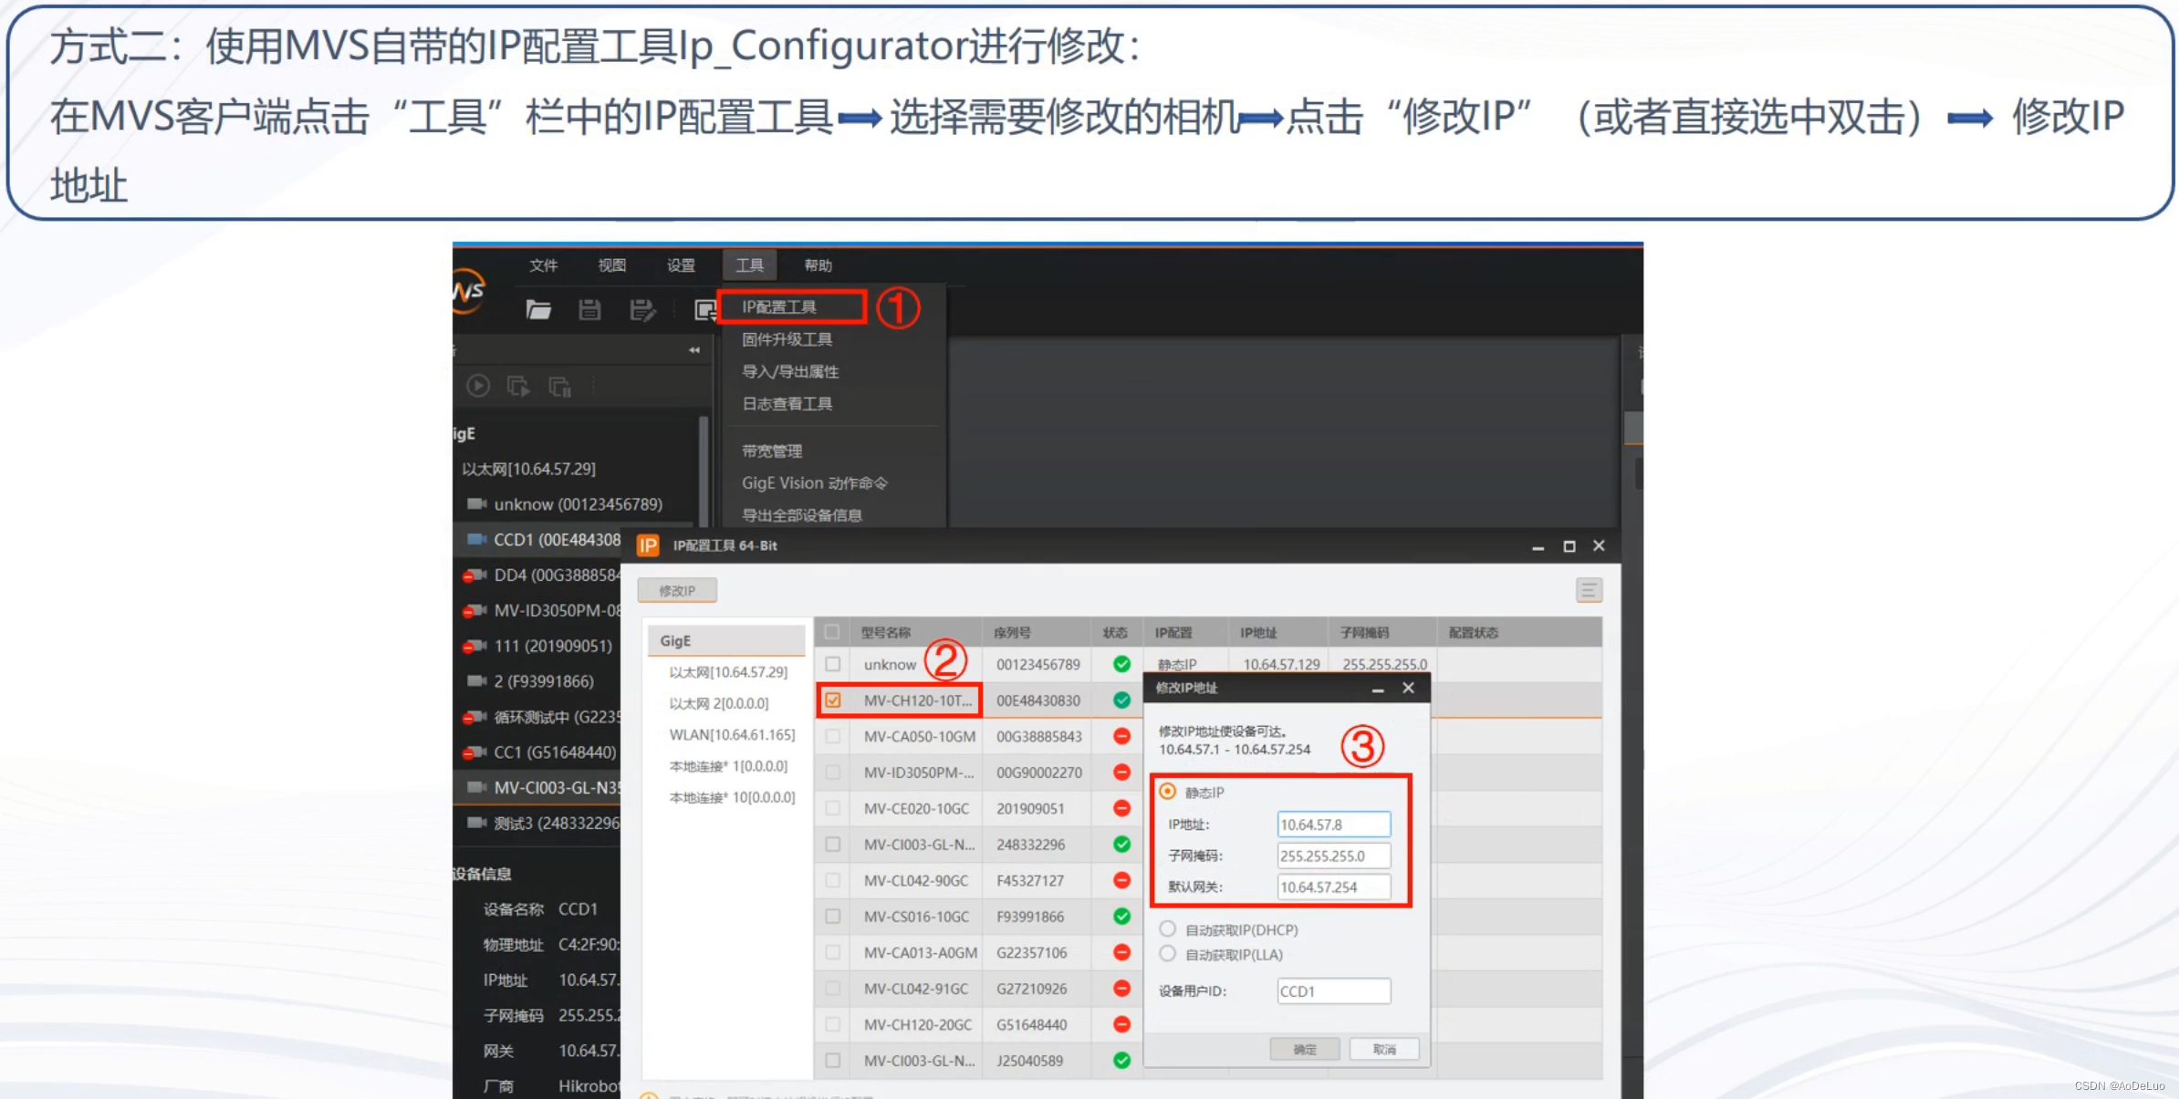Image resolution: width=2179 pixels, height=1099 pixels.
Task: Click red status icon of MV-CE020-10GC row
Action: (x=1122, y=808)
